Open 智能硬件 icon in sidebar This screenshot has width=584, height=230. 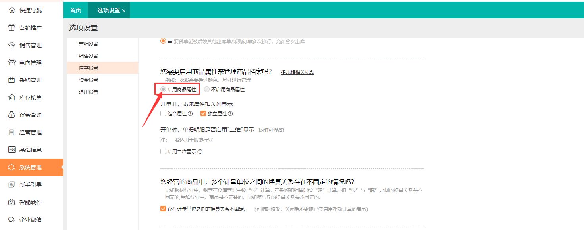click(12, 202)
